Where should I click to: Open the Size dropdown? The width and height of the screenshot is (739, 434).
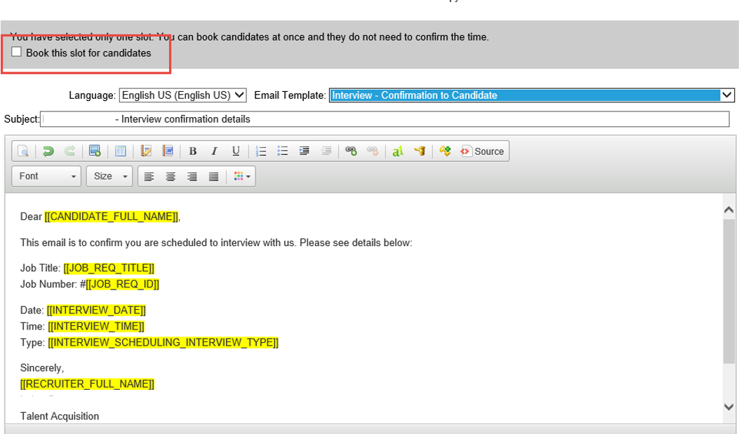109,177
